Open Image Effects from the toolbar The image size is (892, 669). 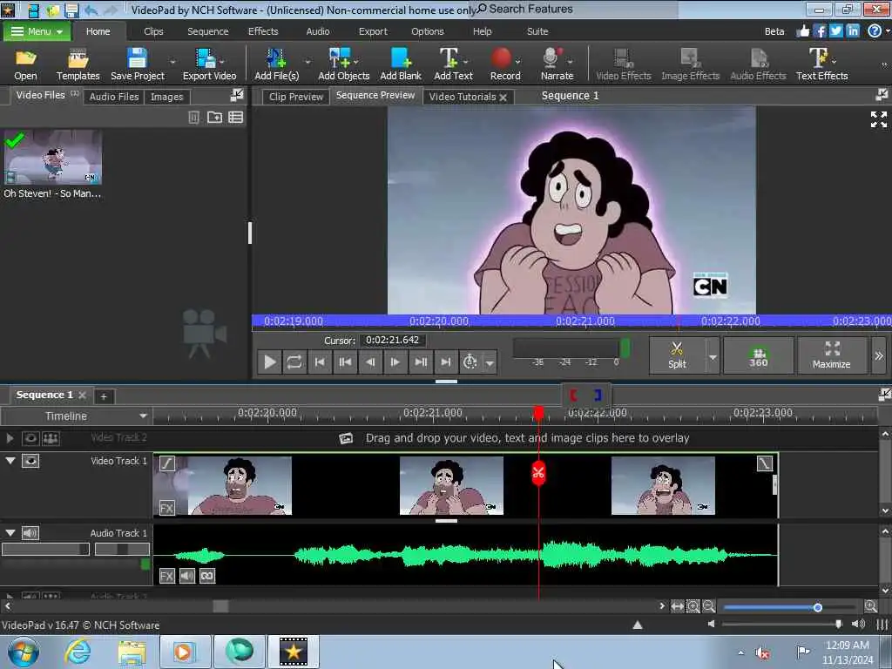point(690,64)
